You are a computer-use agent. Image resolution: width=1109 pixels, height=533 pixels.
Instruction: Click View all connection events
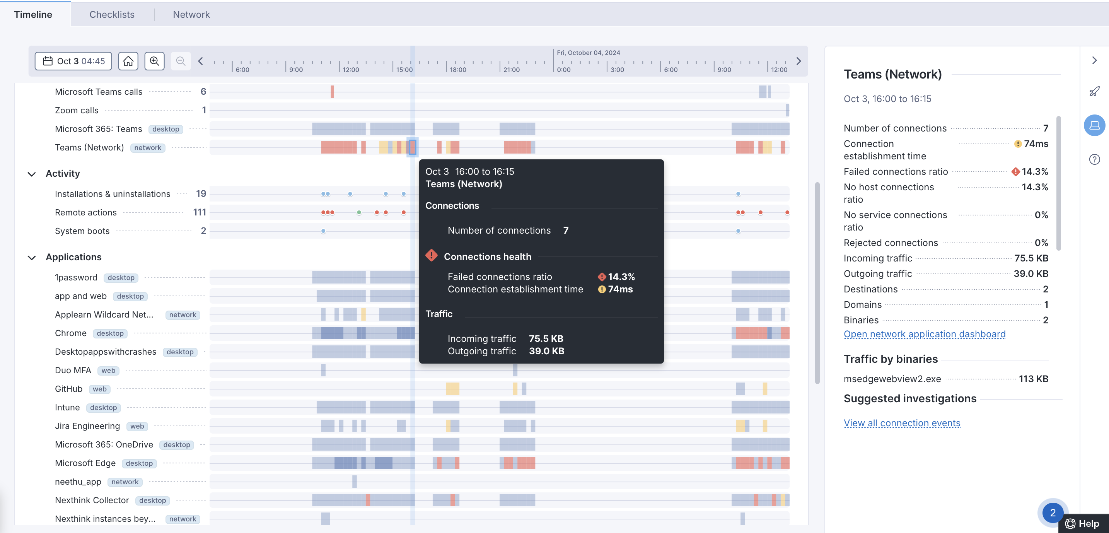pos(901,423)
